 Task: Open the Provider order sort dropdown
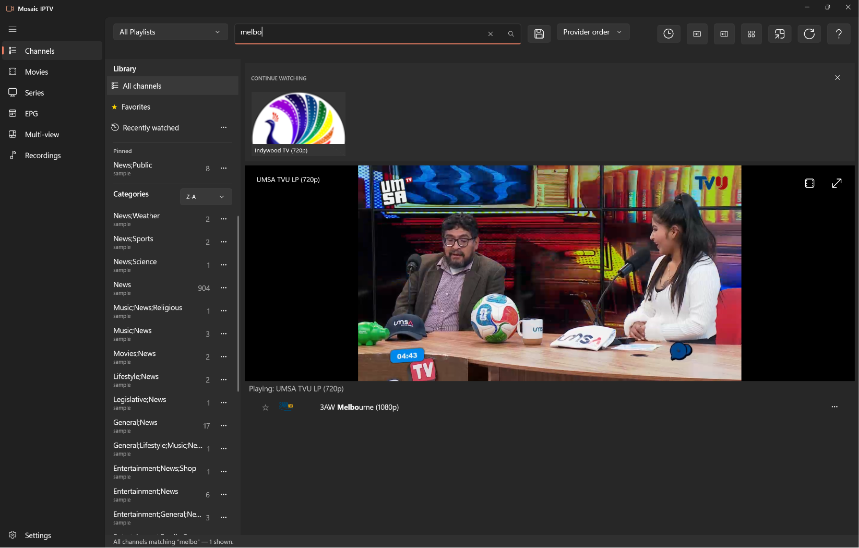point(593,32)
